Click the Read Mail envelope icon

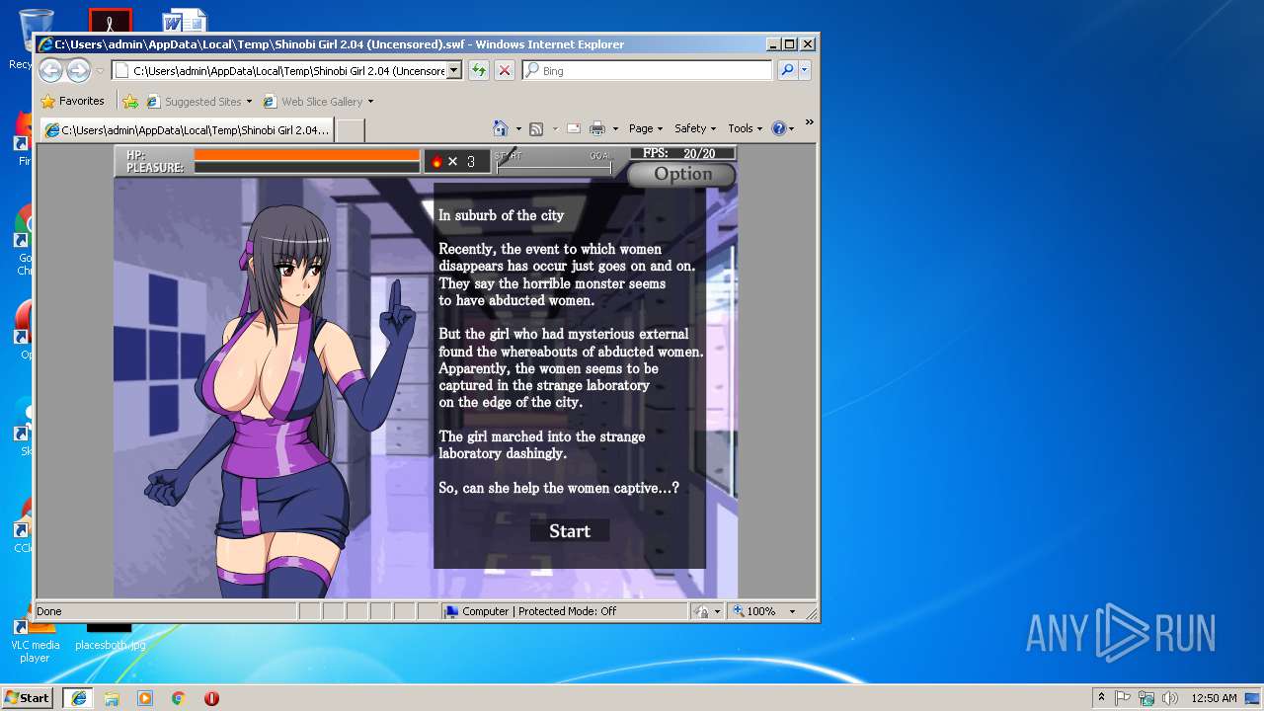tap(573, 128)
